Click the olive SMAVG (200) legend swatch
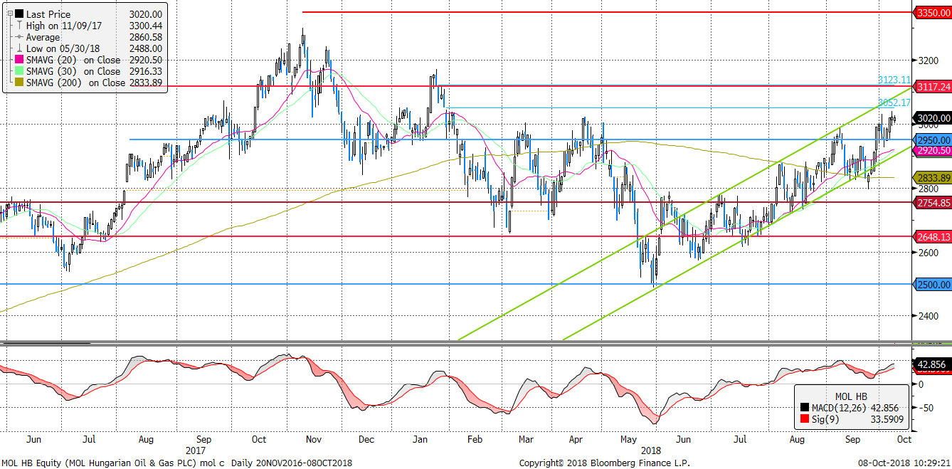This screenshot has height=469, width=952. 18,83
